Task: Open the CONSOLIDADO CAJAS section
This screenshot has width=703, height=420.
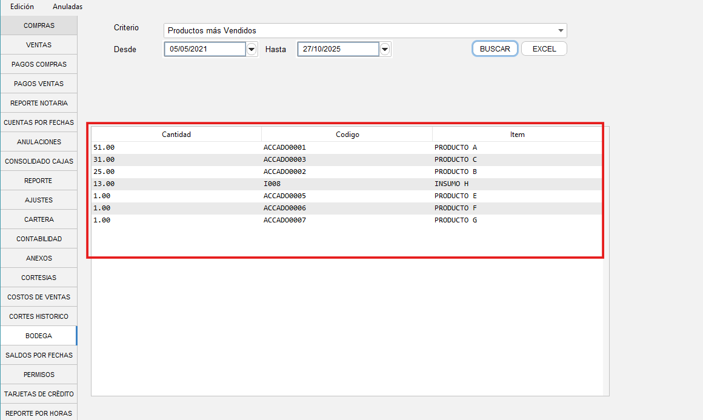Action: point(39,161)
